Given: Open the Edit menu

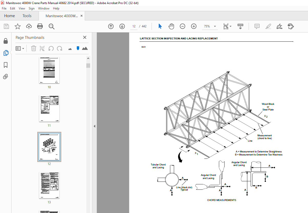Looking at the screenshot, I should [13, 8].
